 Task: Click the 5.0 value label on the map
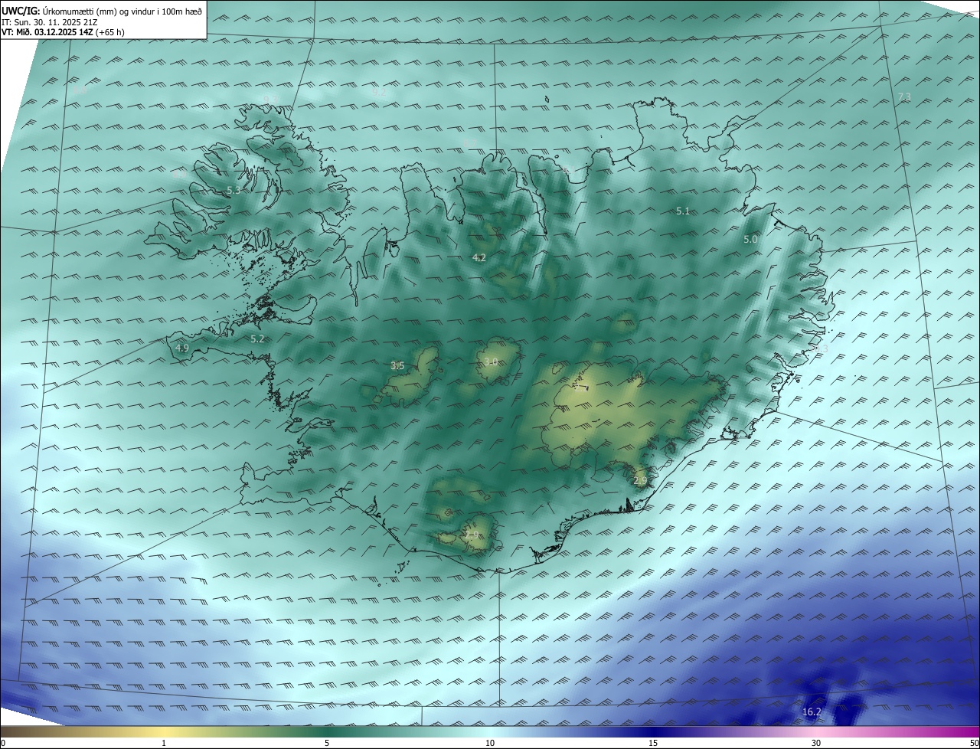coord(750,239)
